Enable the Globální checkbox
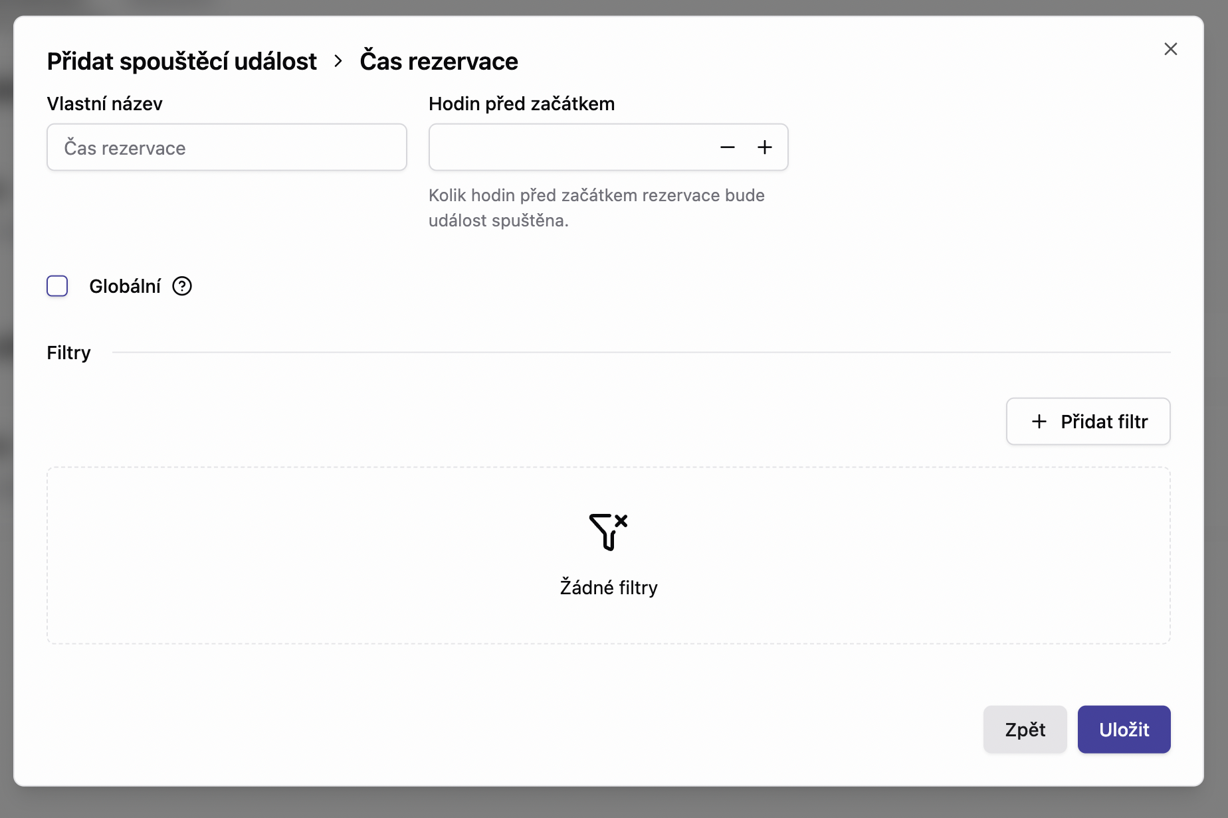The height and width of the screenshot is (818, 1228). point(57,286)
